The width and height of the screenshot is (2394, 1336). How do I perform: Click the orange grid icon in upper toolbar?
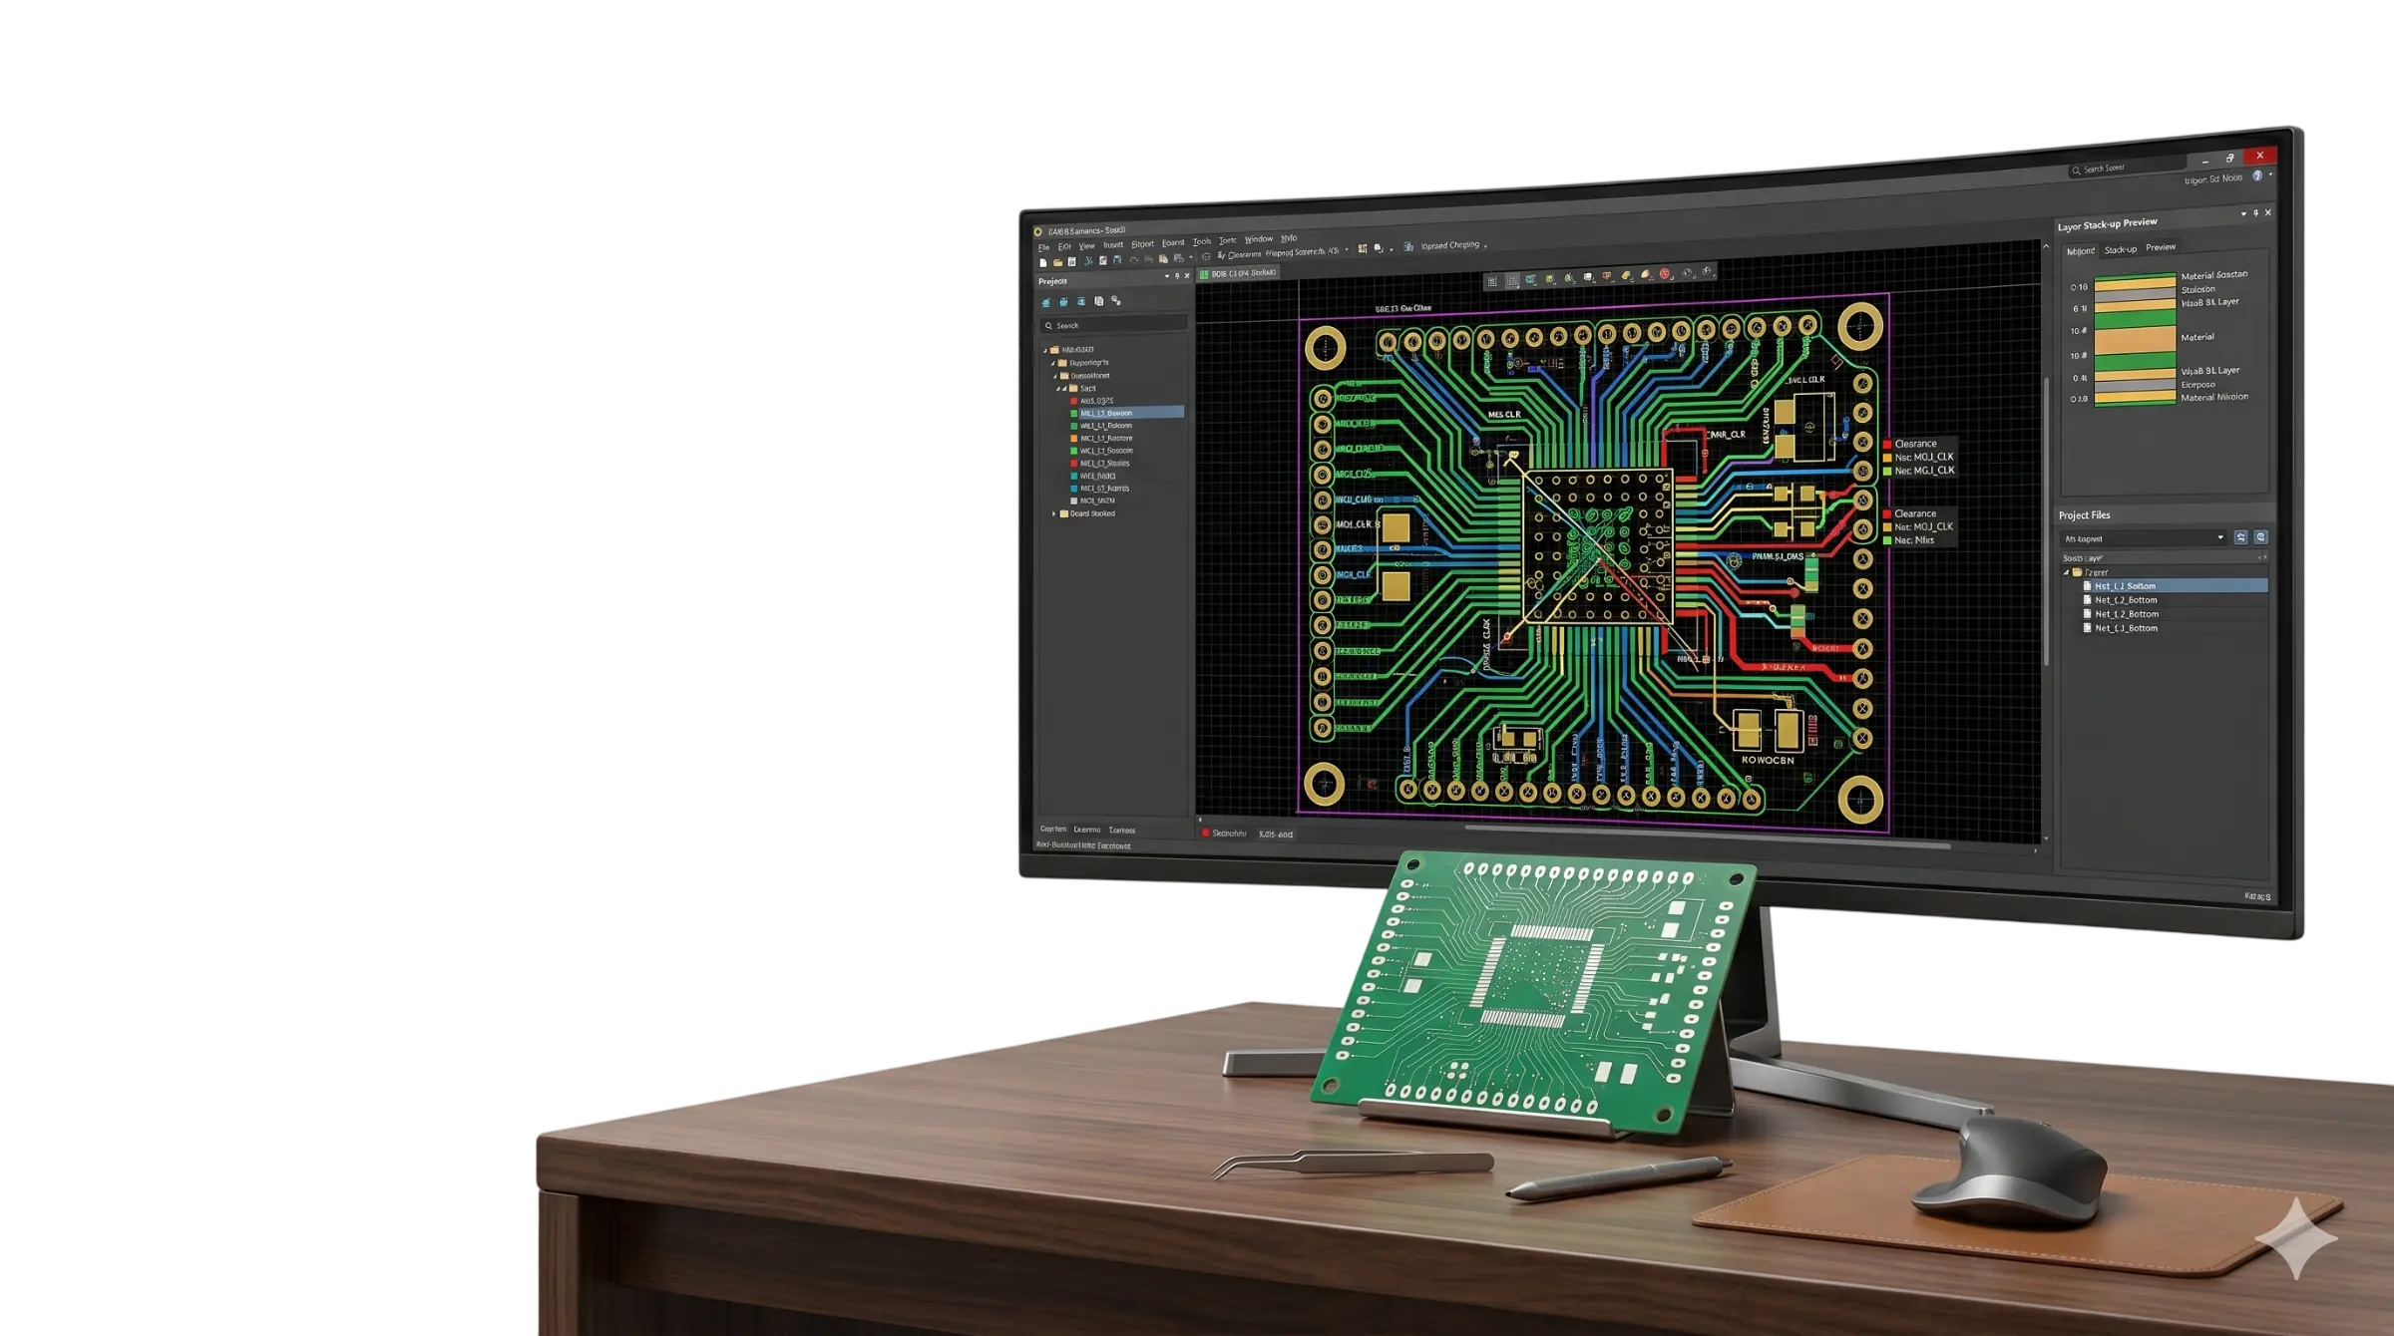[1362, 248]
